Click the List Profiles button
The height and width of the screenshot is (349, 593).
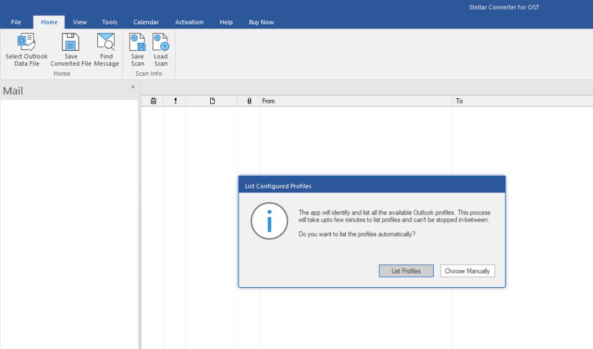pyautogui.click(x=406, y=271)
